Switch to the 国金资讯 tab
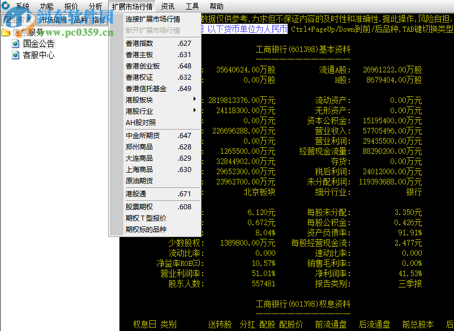The height and width of the screenshot is (331, 454). (x=18, y=20)
